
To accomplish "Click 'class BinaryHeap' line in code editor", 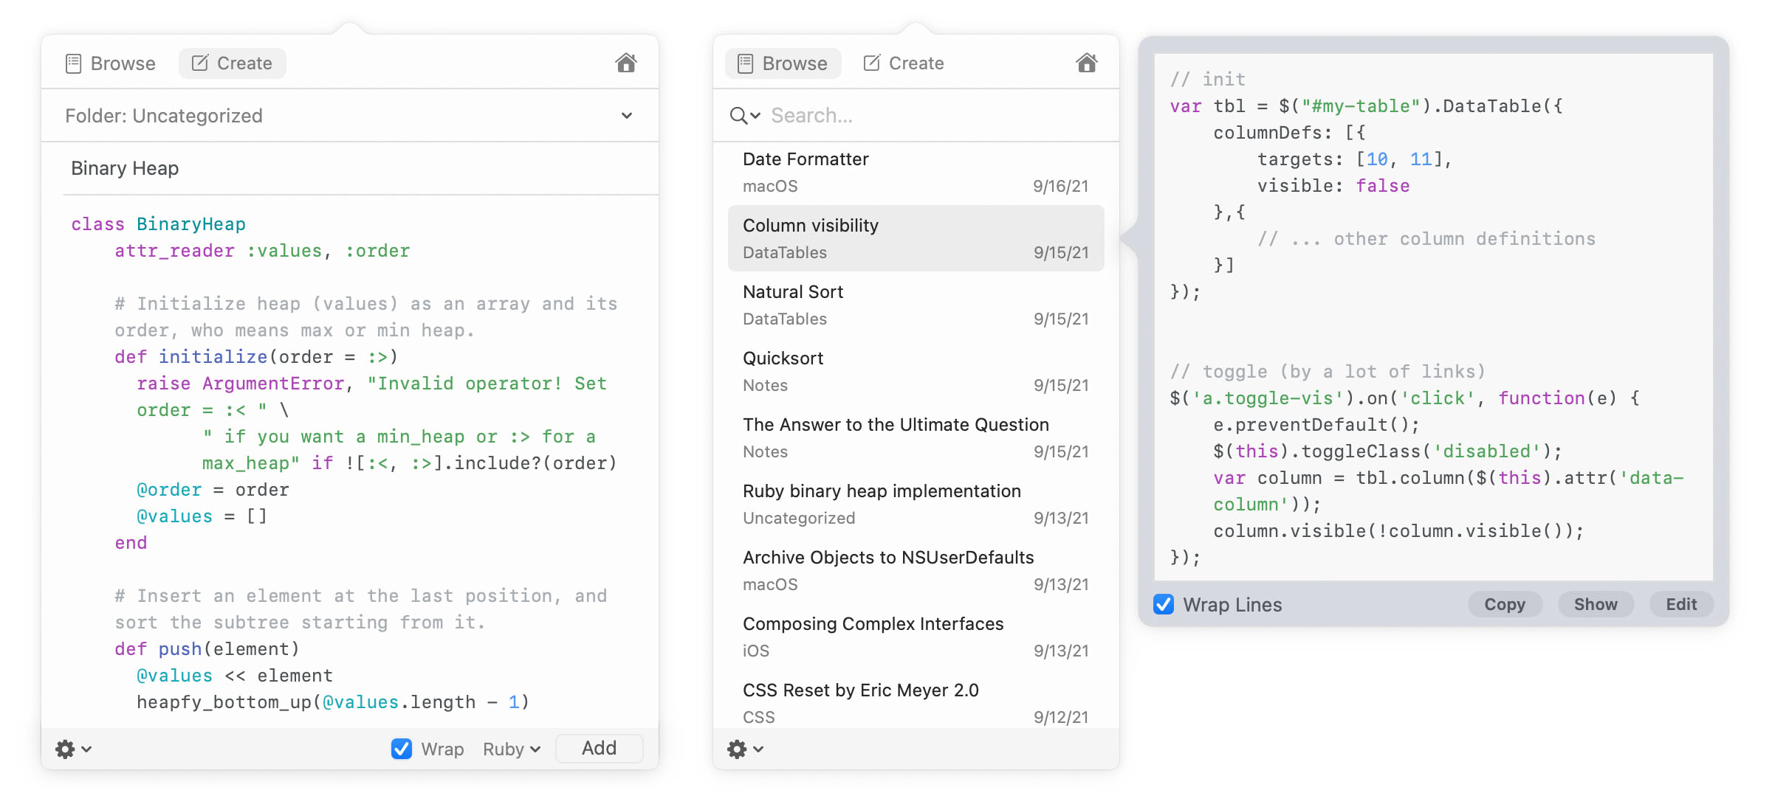I will point(158,224).
